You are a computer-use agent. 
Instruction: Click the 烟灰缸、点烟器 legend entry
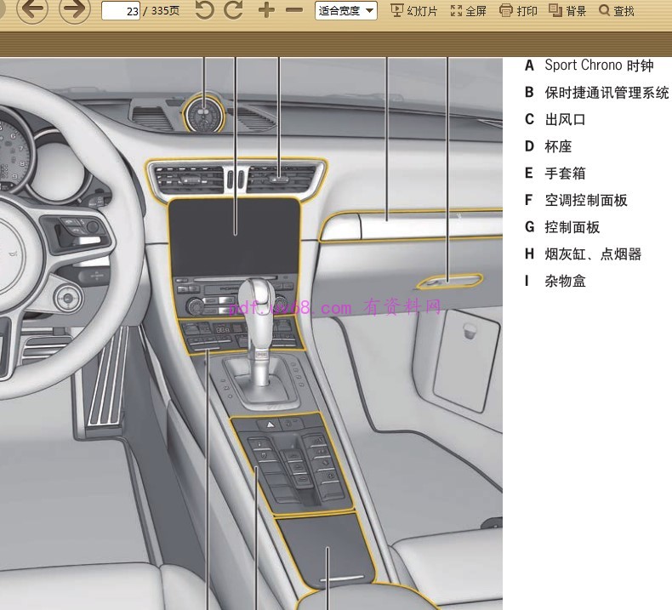coord(593,254)
